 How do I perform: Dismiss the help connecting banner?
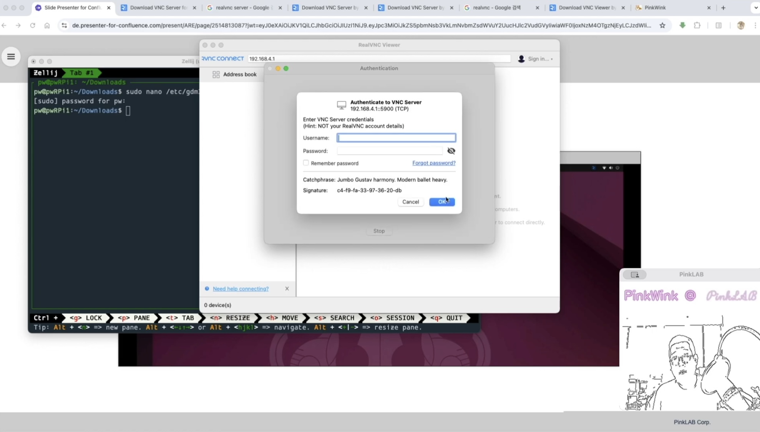pyautogui.click(x=287, y=289)
